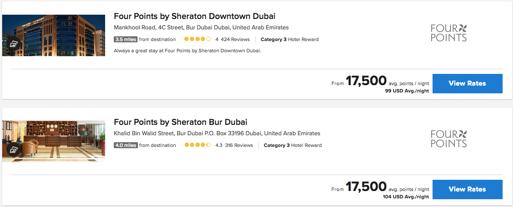513x207 pixels.
Task: Read the 424 Reviews for Downtown Dubai
Action: 235,39
